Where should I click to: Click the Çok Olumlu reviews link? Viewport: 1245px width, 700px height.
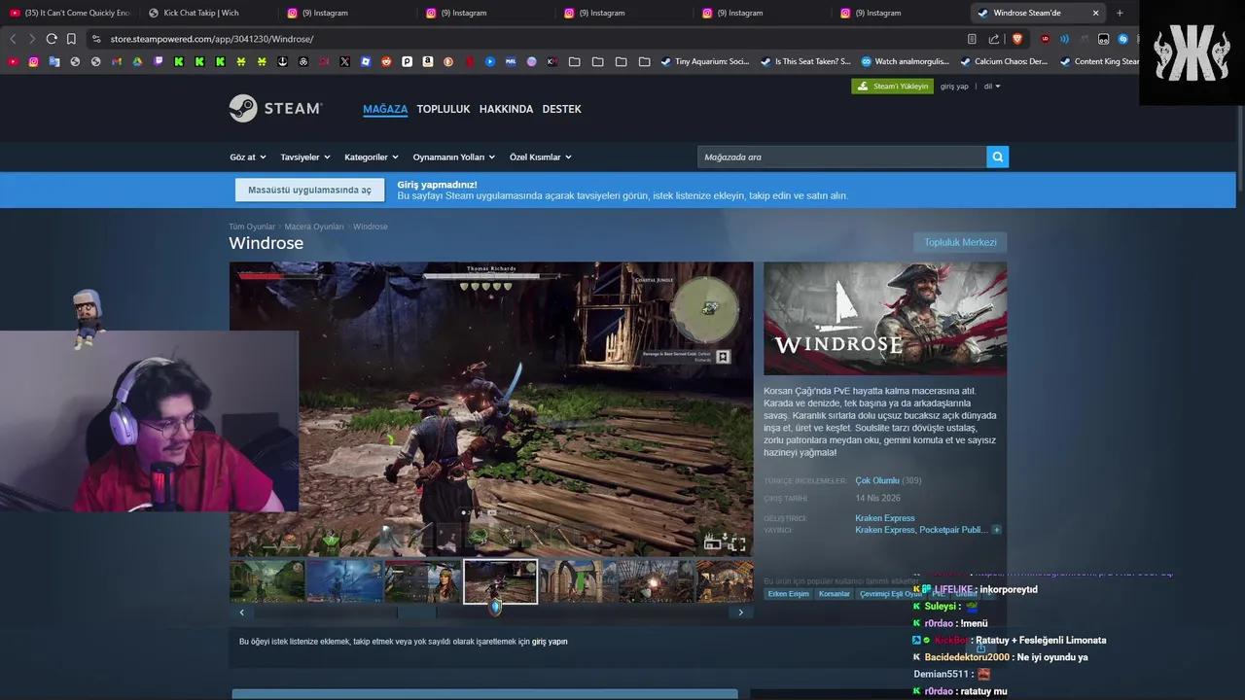coord(877,480)
